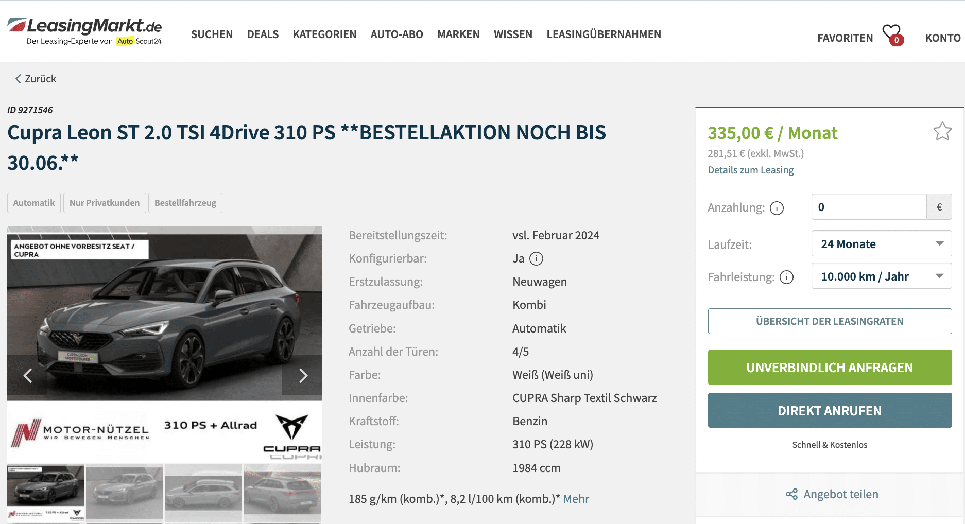
Task: Click the FAVORITEN label
Action: tap(845, 38)
